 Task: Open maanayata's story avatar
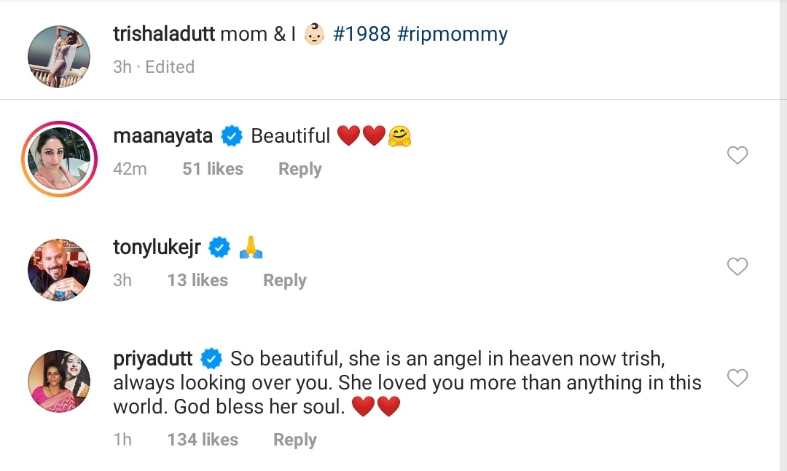[x=59, y=159]
